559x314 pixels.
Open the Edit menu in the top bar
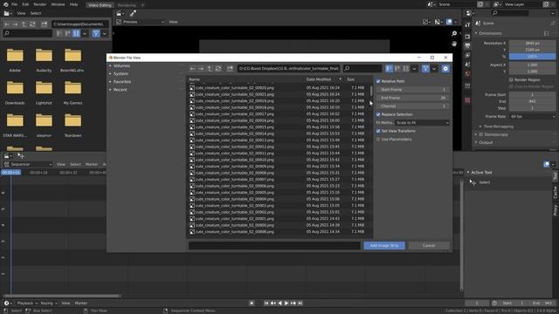(25, 4)
